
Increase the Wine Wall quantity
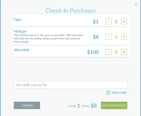pos(124,52)
